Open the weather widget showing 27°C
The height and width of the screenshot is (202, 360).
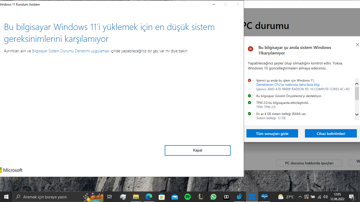[x=286, y=197]
